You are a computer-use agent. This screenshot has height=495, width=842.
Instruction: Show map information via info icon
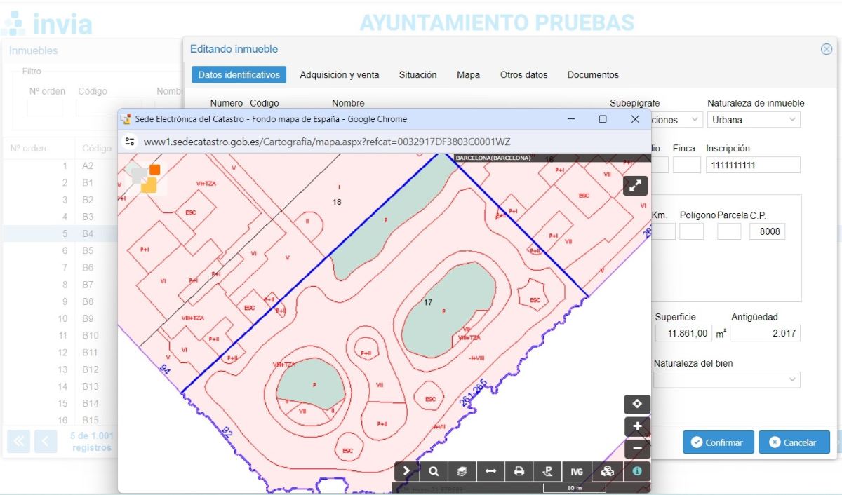point(637,471)
